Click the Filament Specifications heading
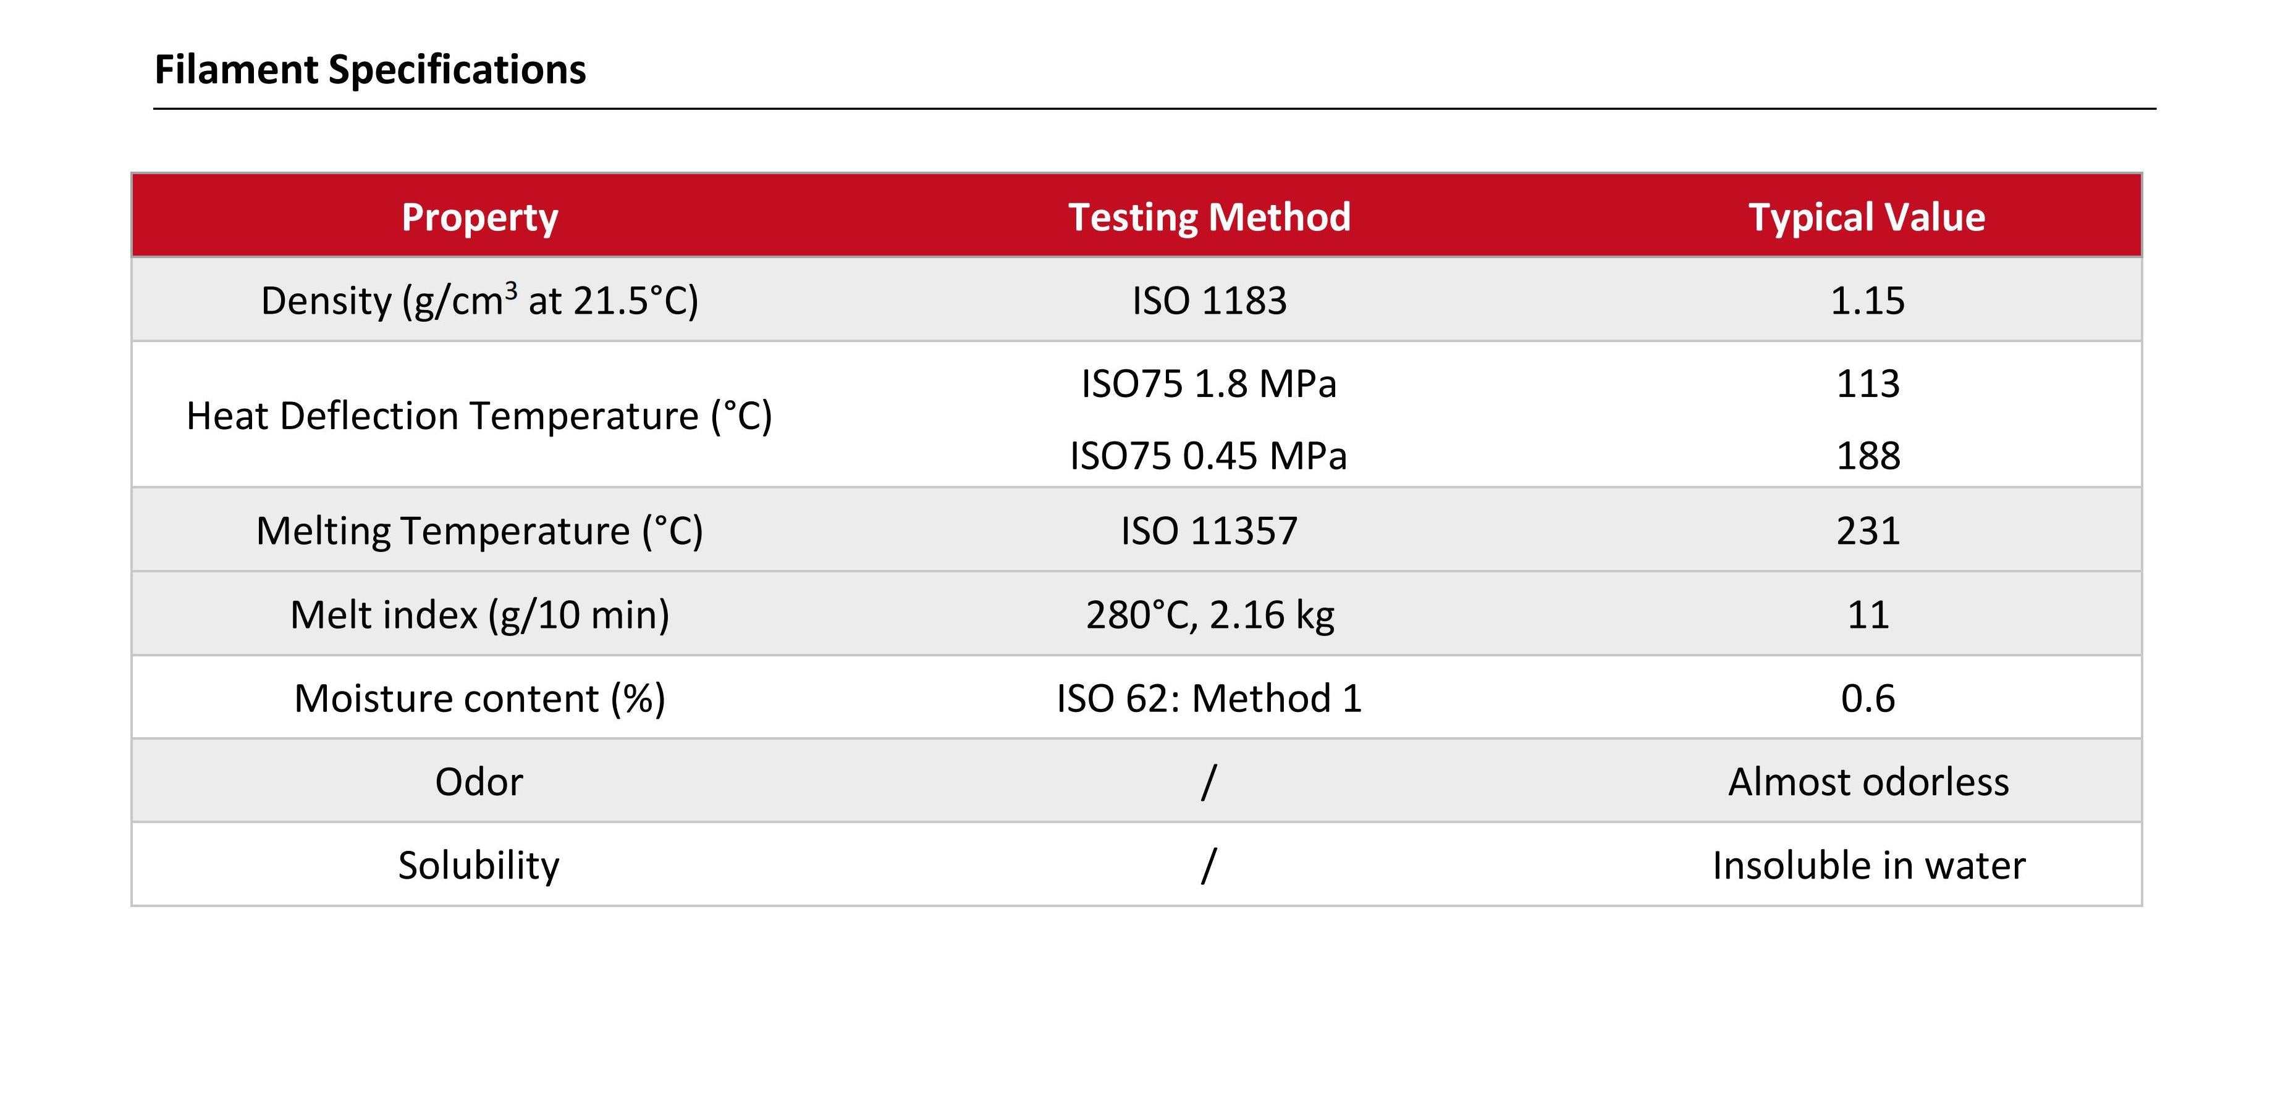This screenshot has height=1096, width=2270. (x=370, y=70)
